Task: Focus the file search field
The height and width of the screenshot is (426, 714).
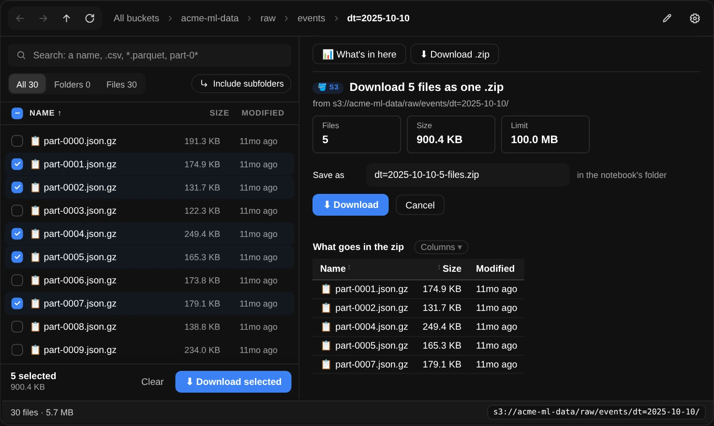Action: (x=149, y=56)
